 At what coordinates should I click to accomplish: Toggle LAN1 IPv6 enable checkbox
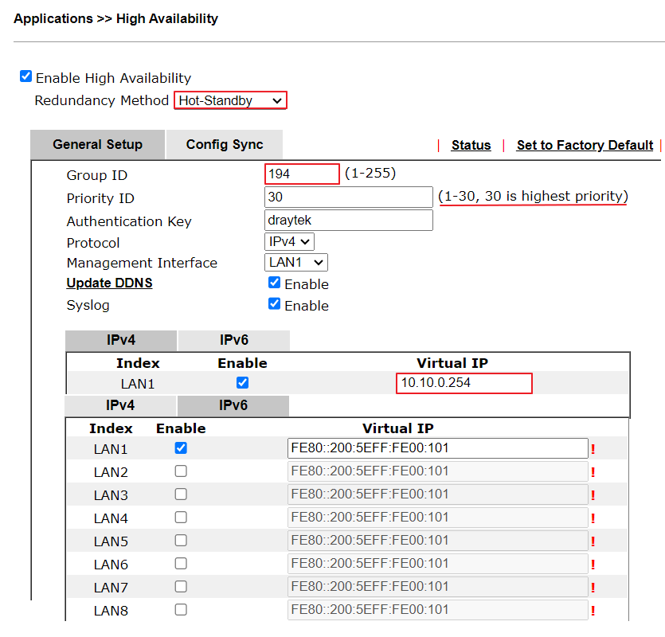181,448
